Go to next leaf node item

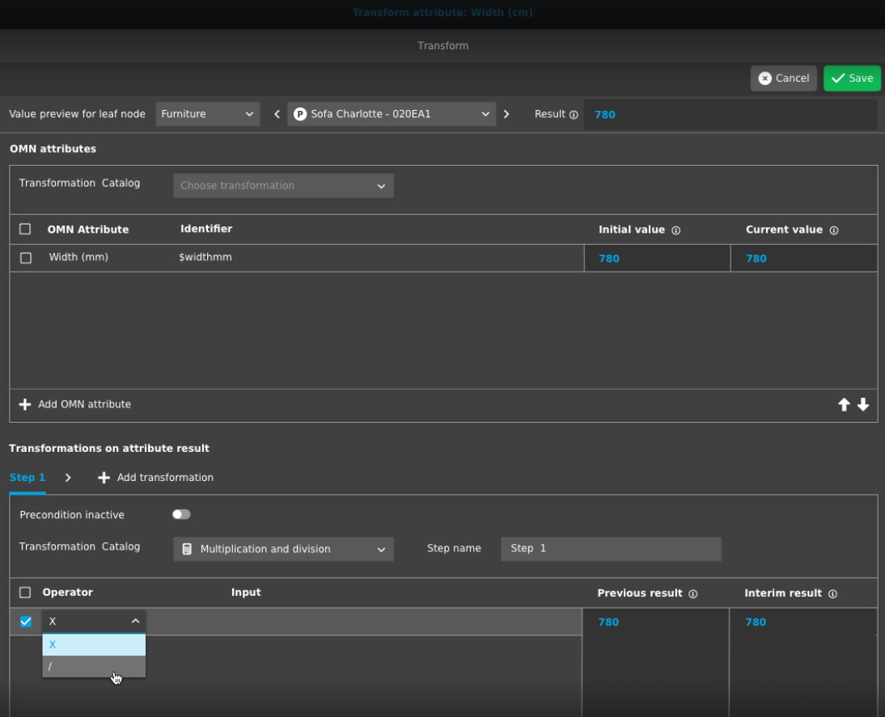tap(506, 114)
